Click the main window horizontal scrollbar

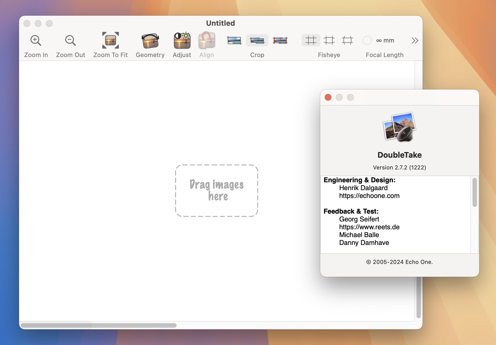click(x=99, y=325)
